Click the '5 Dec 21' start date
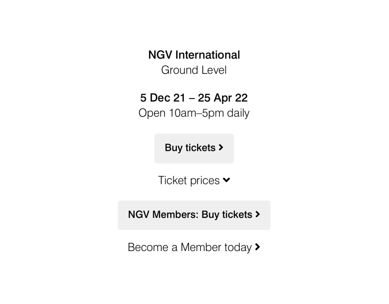This screenshot has width=389, height=304. point(162,98)
